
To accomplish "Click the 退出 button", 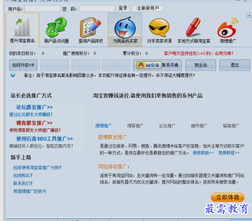I will tap(235, 65).
